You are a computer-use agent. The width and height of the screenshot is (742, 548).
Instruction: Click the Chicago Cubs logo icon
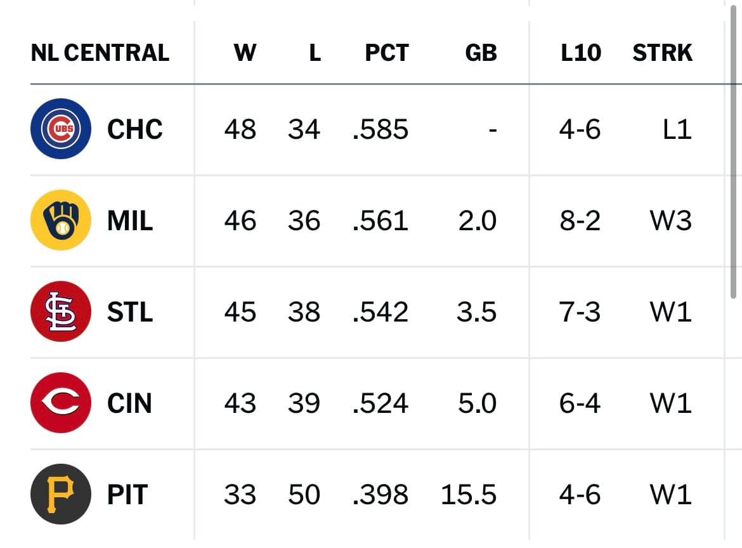tap(61, 129)
